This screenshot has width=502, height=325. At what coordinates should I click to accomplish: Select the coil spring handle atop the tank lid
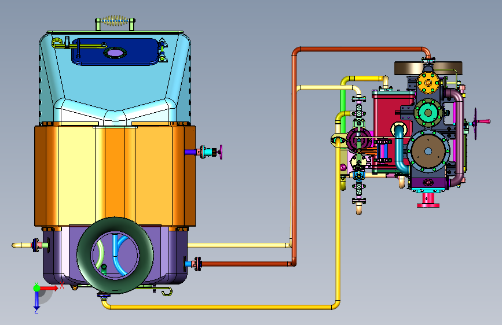coord(115,21)
